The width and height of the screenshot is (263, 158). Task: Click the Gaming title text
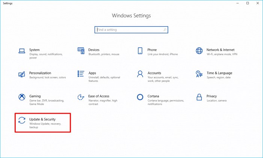coord(35,96)
